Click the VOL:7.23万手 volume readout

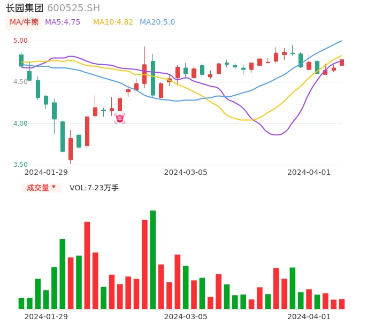point(94,188)
